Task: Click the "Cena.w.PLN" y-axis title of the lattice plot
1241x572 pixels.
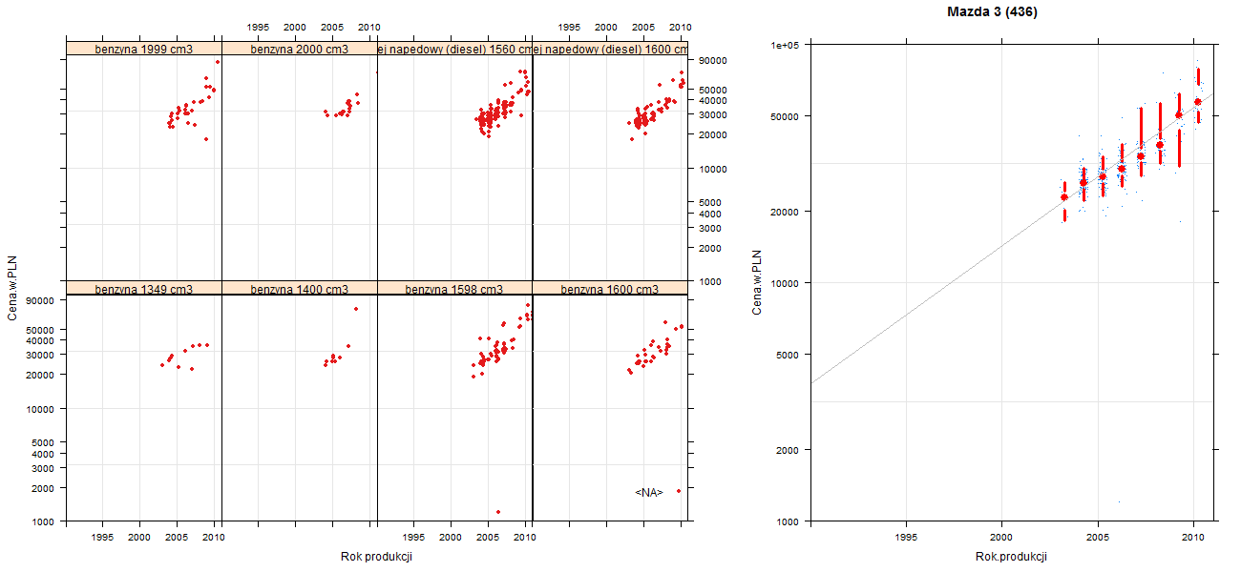Action: [x=12, y=286]
